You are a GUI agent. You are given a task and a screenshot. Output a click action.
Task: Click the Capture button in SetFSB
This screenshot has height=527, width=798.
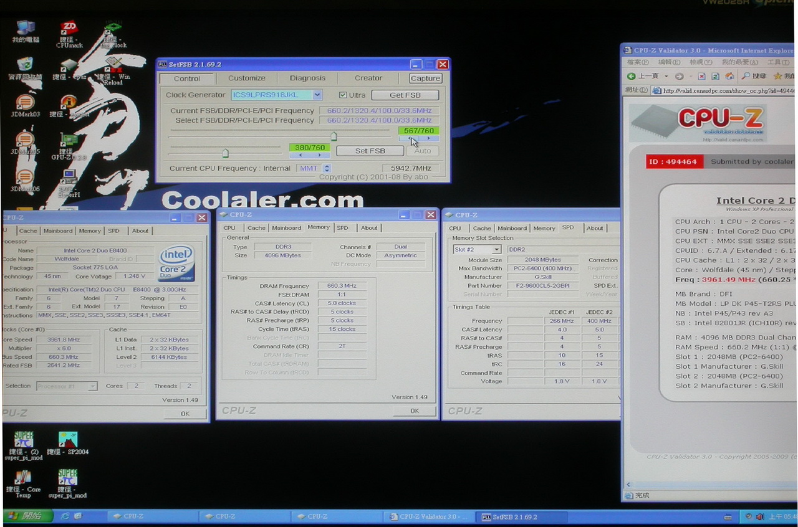[426, 78]
